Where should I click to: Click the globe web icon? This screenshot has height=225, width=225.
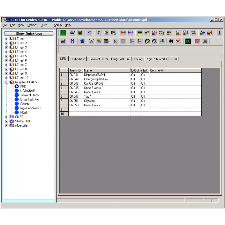click(82, 42)
